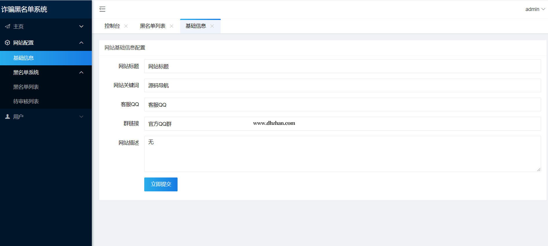Close the 基础信息 tab
Viewport: 548px width, 246px height.
[212, 26]
